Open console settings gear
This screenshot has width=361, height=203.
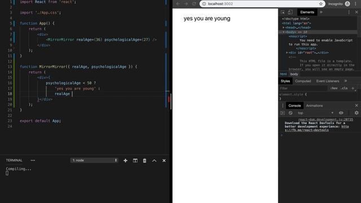pos(356,113)
